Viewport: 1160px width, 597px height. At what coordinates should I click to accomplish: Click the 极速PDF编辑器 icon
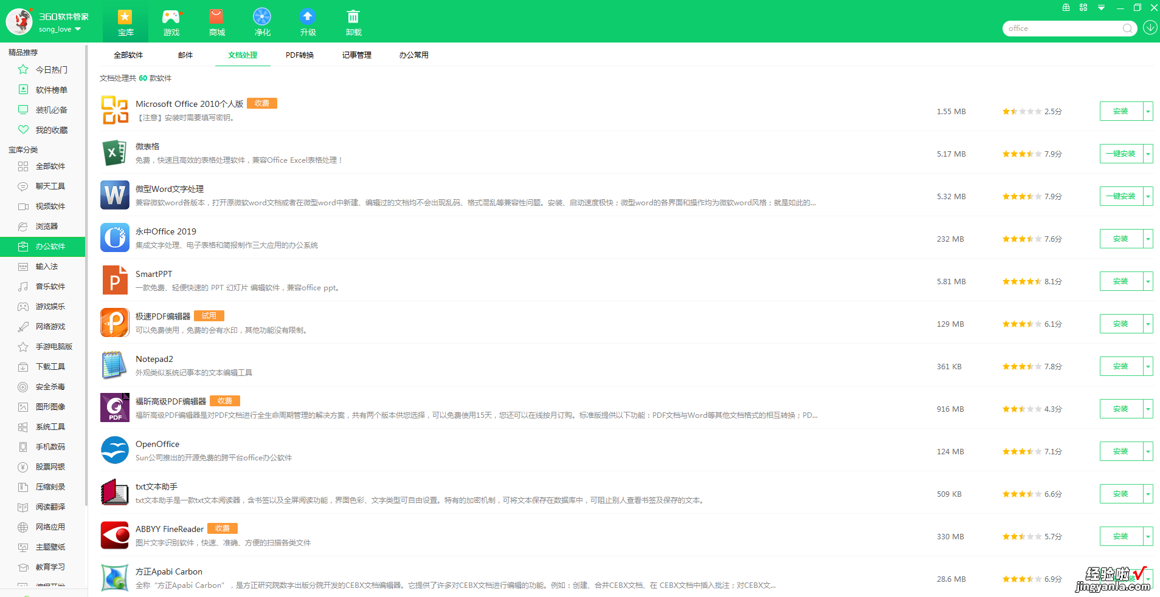point(115,322)
